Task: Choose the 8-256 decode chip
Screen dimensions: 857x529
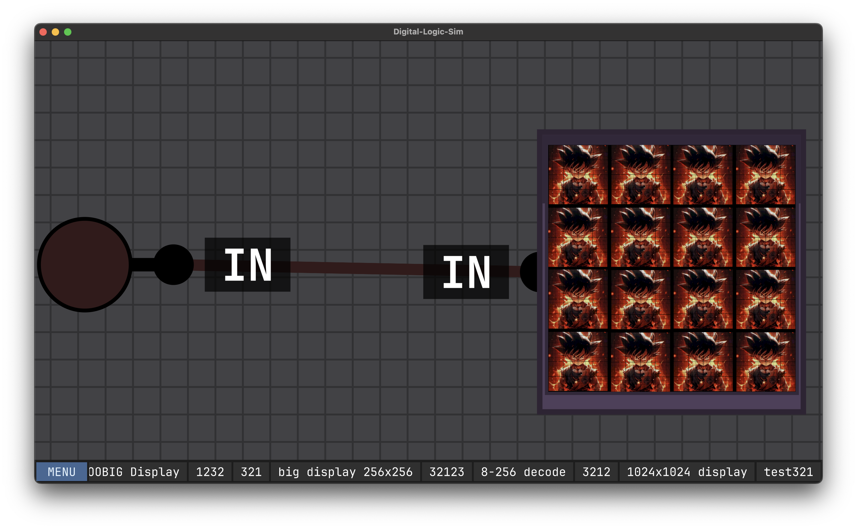Action: (523, 471)
